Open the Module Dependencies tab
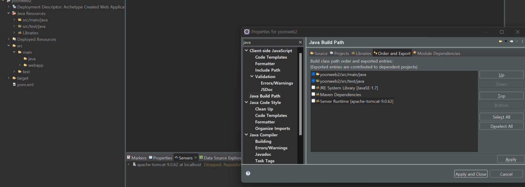This screenshot has width=525, height=187. [x=436, y=53]
